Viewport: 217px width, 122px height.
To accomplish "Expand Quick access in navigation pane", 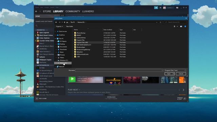I will point(56,32).
